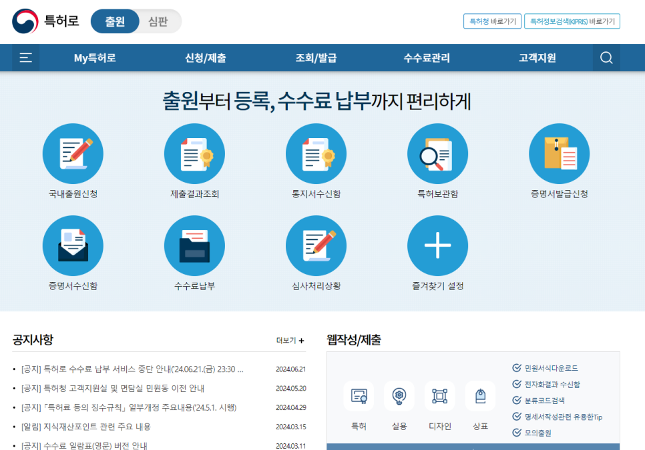Select 특허 icon in 웹작성/제출

point(359,396)
